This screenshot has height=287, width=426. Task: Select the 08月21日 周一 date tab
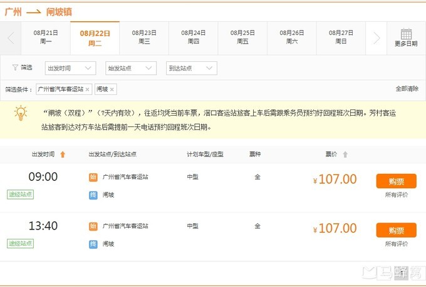[x=46, y=37]
